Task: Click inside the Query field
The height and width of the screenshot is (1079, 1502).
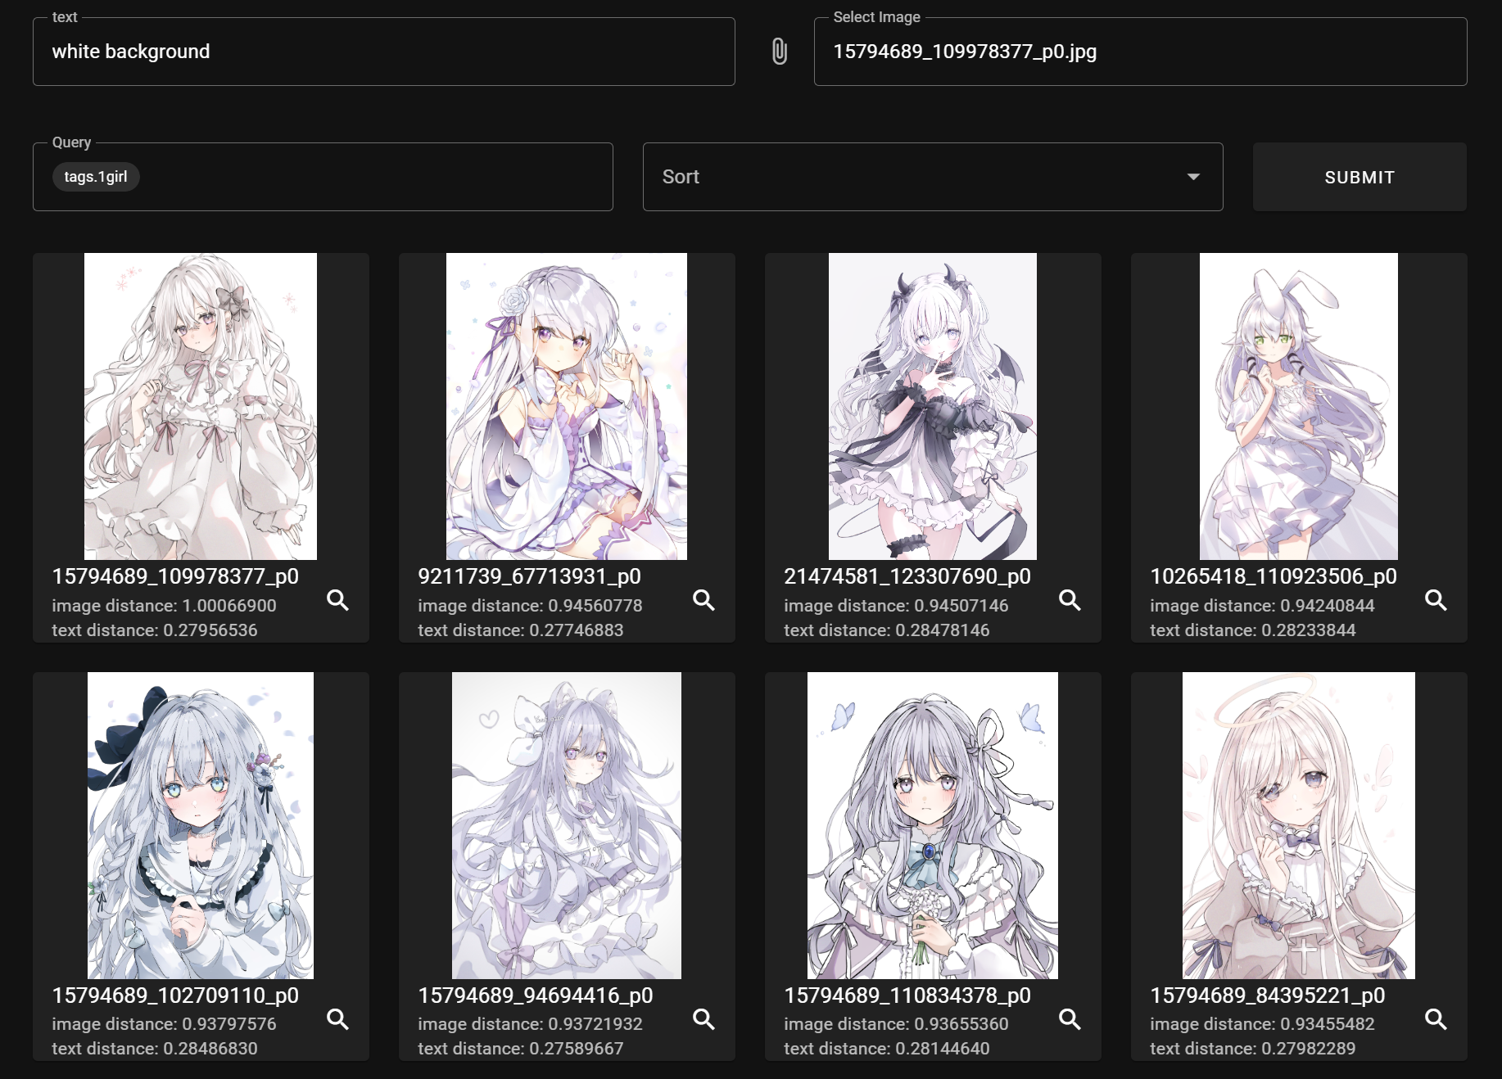Action: 369,177
